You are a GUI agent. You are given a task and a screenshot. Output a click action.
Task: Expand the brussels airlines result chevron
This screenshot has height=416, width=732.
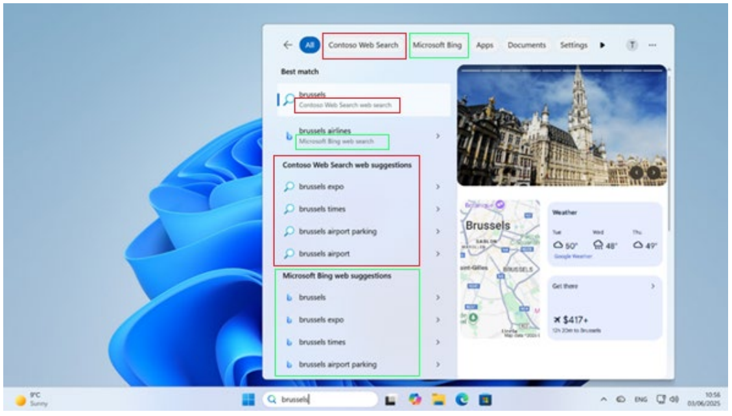438,135
